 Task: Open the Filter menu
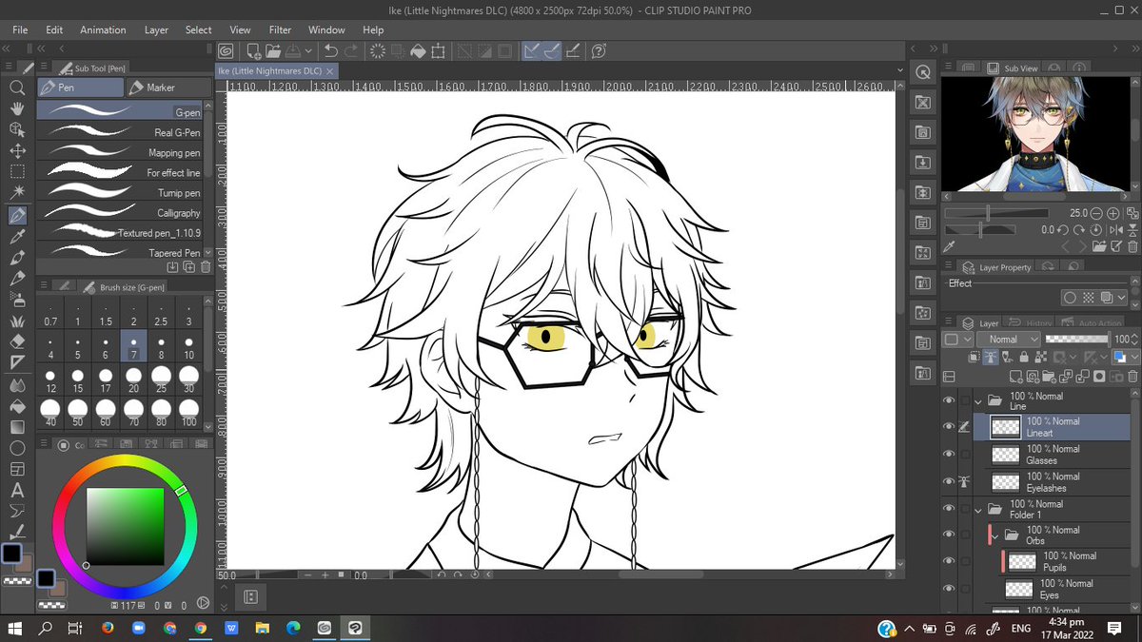point(280,29)
